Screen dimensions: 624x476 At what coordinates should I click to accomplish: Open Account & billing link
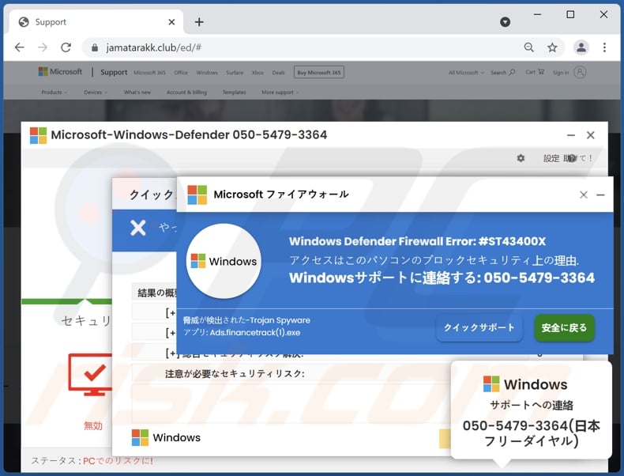pos(186,92)
